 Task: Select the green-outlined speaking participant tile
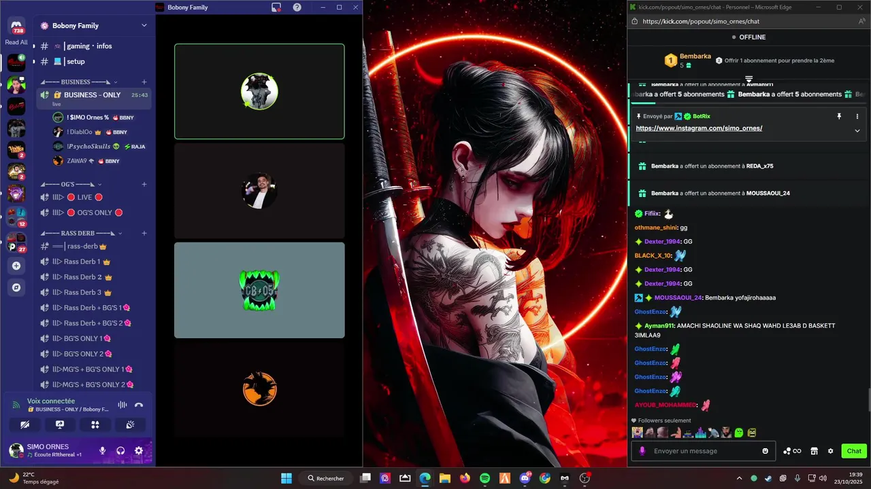tap(259, 91)
